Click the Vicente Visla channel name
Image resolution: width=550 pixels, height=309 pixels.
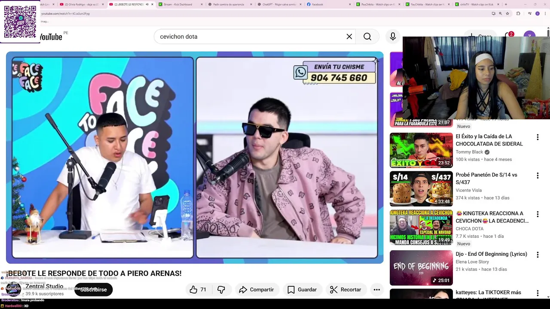(x=469, y=190)
